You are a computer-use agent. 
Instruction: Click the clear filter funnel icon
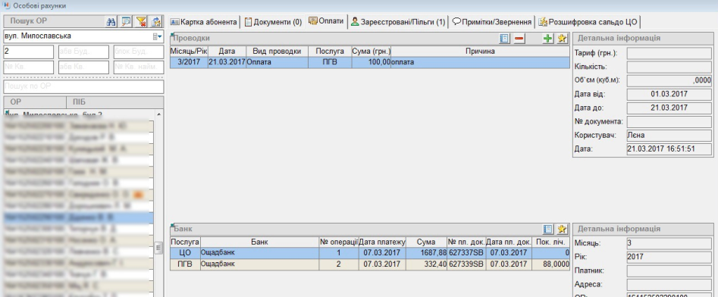(x=141, y=21)
